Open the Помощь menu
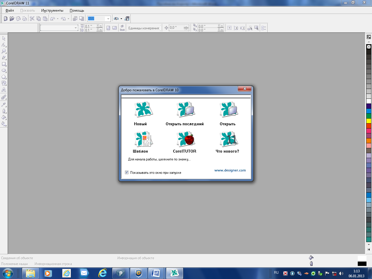372x279 pixels. 77,10
